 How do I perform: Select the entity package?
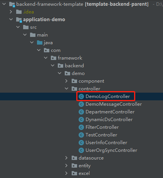coord(84,166)
